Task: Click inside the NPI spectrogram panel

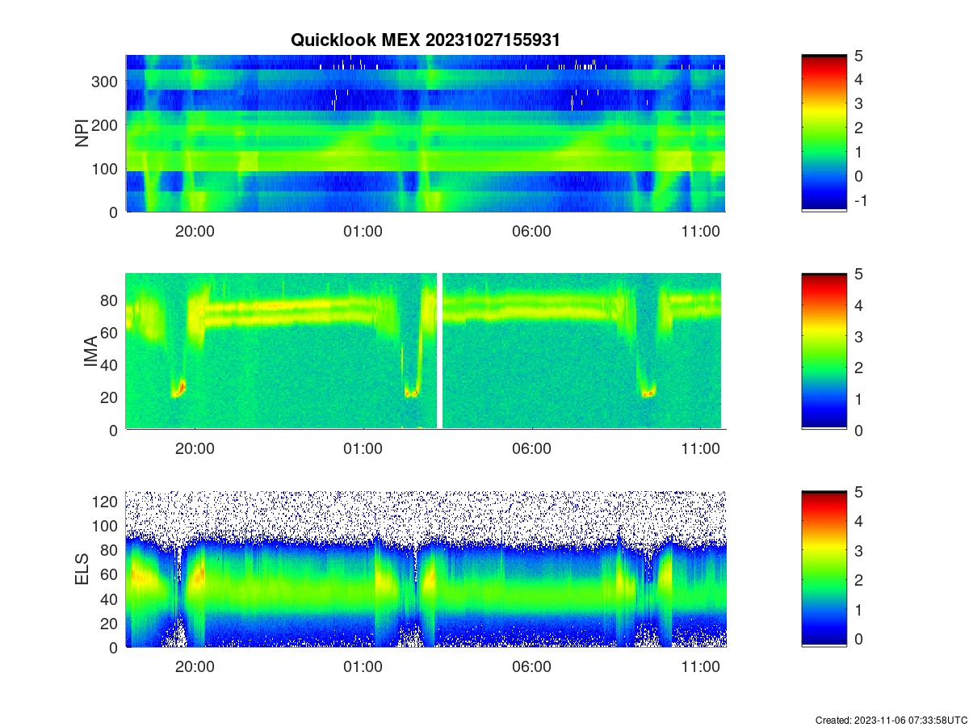Action: (x=426, y=133)
